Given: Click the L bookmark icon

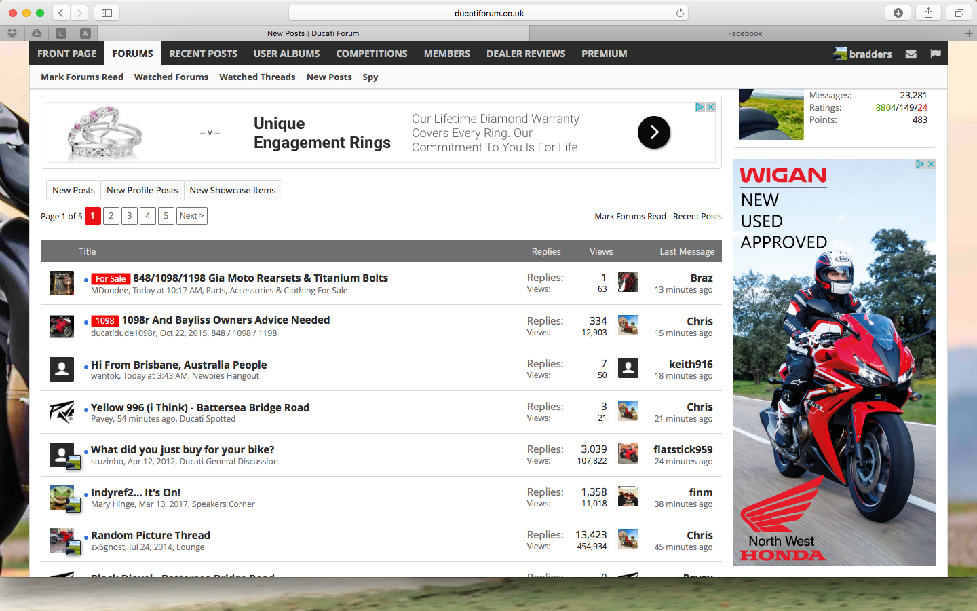Looking at the screenshot, I should tap(61, 33).
